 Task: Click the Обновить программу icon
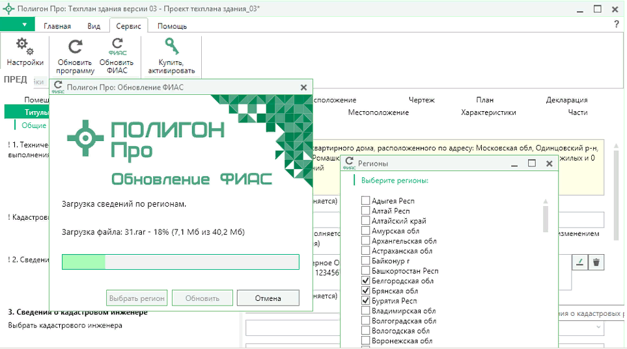[76, 47]
